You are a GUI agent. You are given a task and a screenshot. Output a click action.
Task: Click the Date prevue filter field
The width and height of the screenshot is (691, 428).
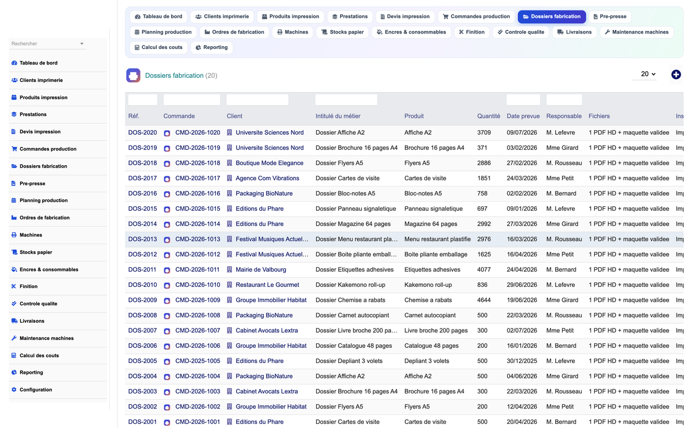click(523, 100)
